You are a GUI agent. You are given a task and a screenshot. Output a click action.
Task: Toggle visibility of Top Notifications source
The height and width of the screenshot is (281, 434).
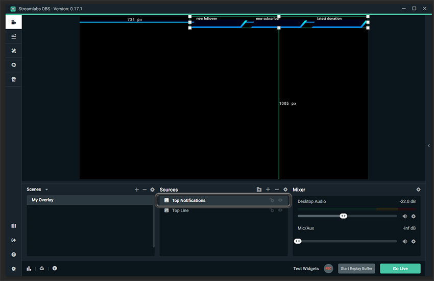pos(280,200)
